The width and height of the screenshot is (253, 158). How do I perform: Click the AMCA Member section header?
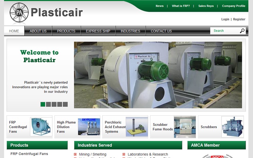pos(217,145)
